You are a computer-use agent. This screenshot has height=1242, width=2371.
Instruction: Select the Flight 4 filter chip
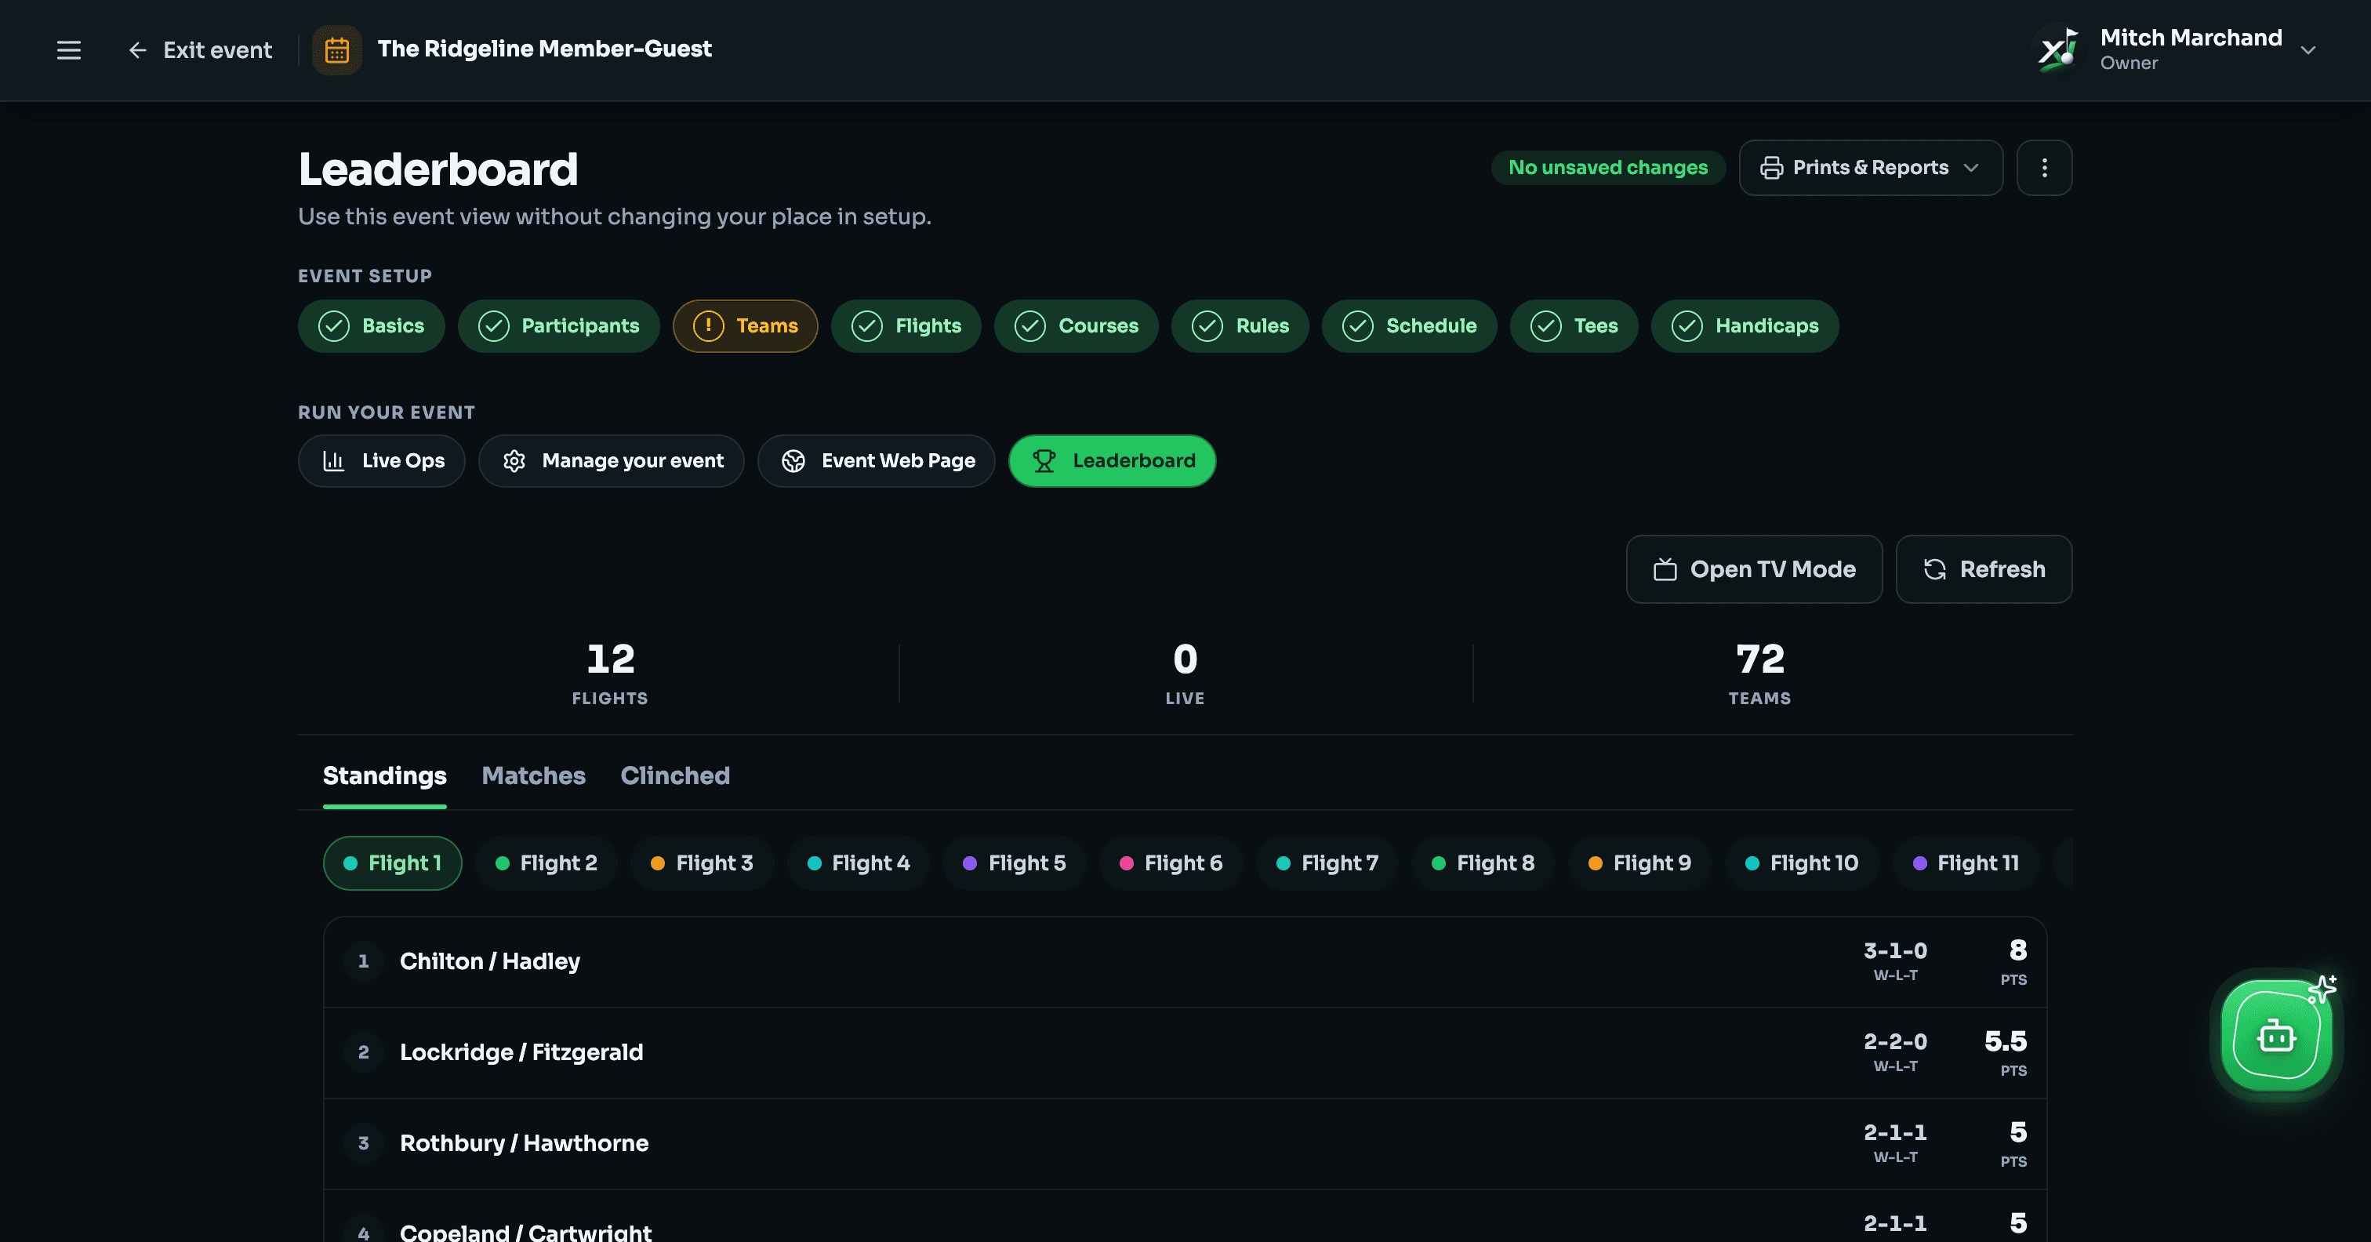[859, 863]
